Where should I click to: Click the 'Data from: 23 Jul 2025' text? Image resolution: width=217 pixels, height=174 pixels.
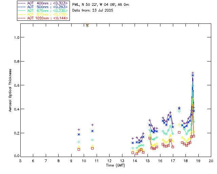(93, 10)
